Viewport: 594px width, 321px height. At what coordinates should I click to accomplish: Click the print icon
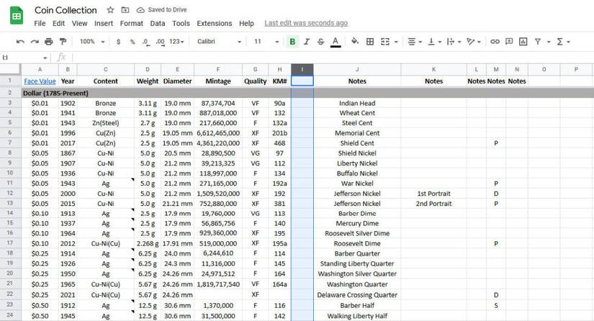49,42
